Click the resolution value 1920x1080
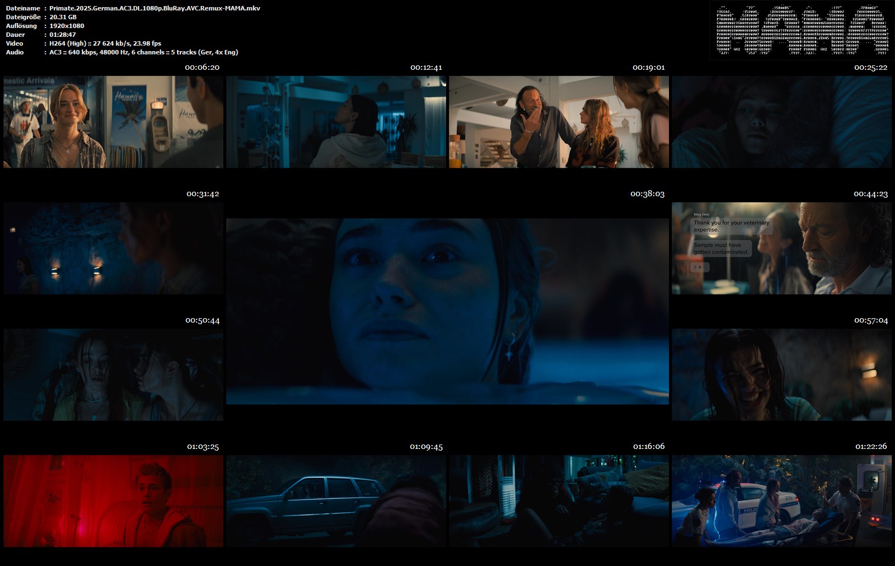This screenshot has height=566, width=895. (x=67, y=26)
